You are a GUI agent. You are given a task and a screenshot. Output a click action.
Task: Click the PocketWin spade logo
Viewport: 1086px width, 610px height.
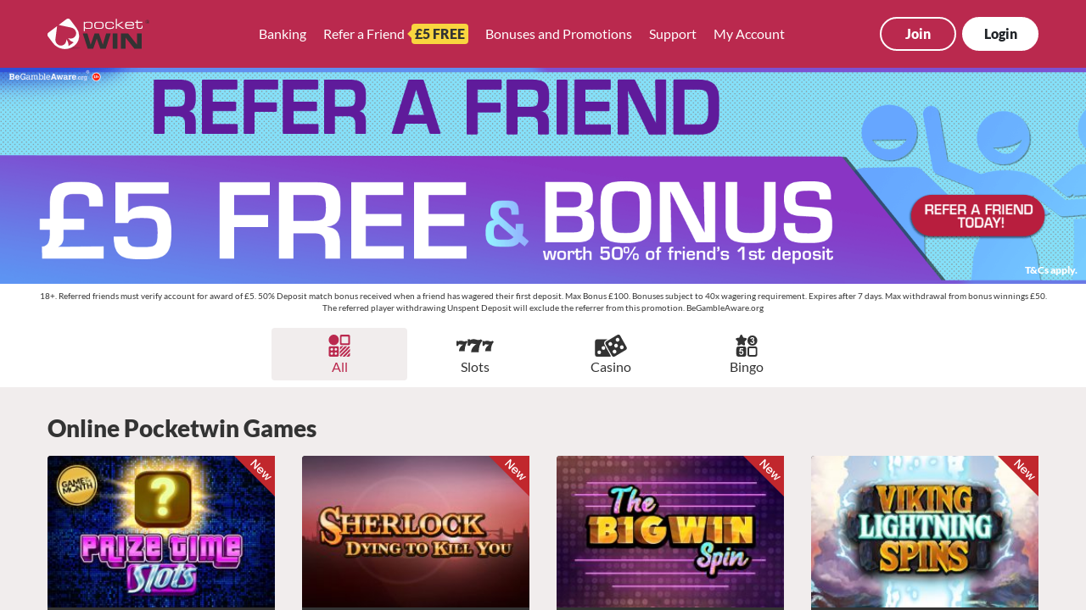tap(98, 34)
